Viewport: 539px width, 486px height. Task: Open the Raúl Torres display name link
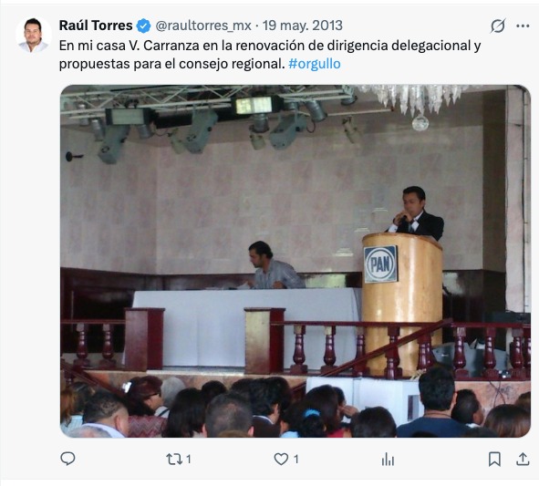[x=96, y=26]
